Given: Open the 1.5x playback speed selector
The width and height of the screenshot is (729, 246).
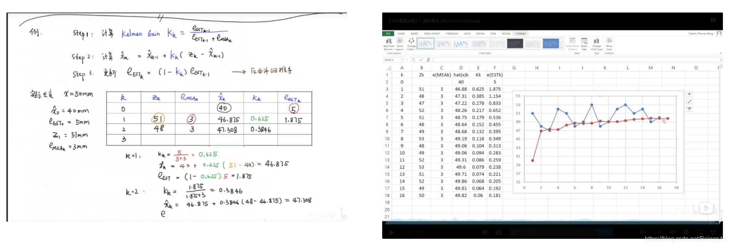Looking at the screenshot, I should [x=658, y=232].
